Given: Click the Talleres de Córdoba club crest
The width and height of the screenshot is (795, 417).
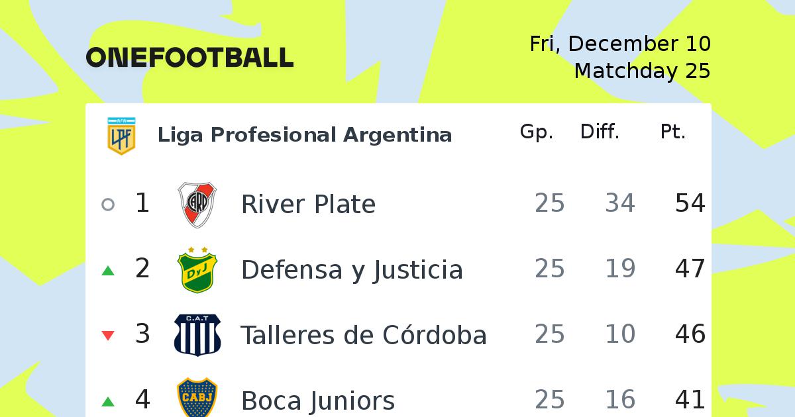Looking at the screenshot, I should tap(197, 335).
